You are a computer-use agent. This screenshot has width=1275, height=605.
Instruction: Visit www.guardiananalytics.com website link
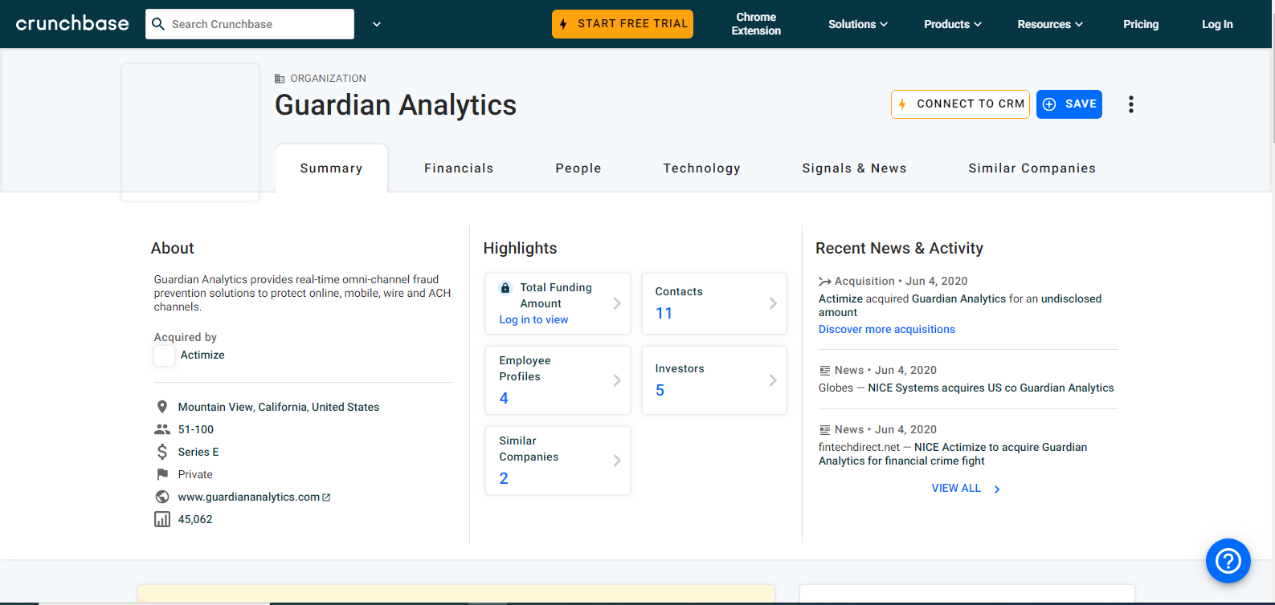[x=249, y=497]
